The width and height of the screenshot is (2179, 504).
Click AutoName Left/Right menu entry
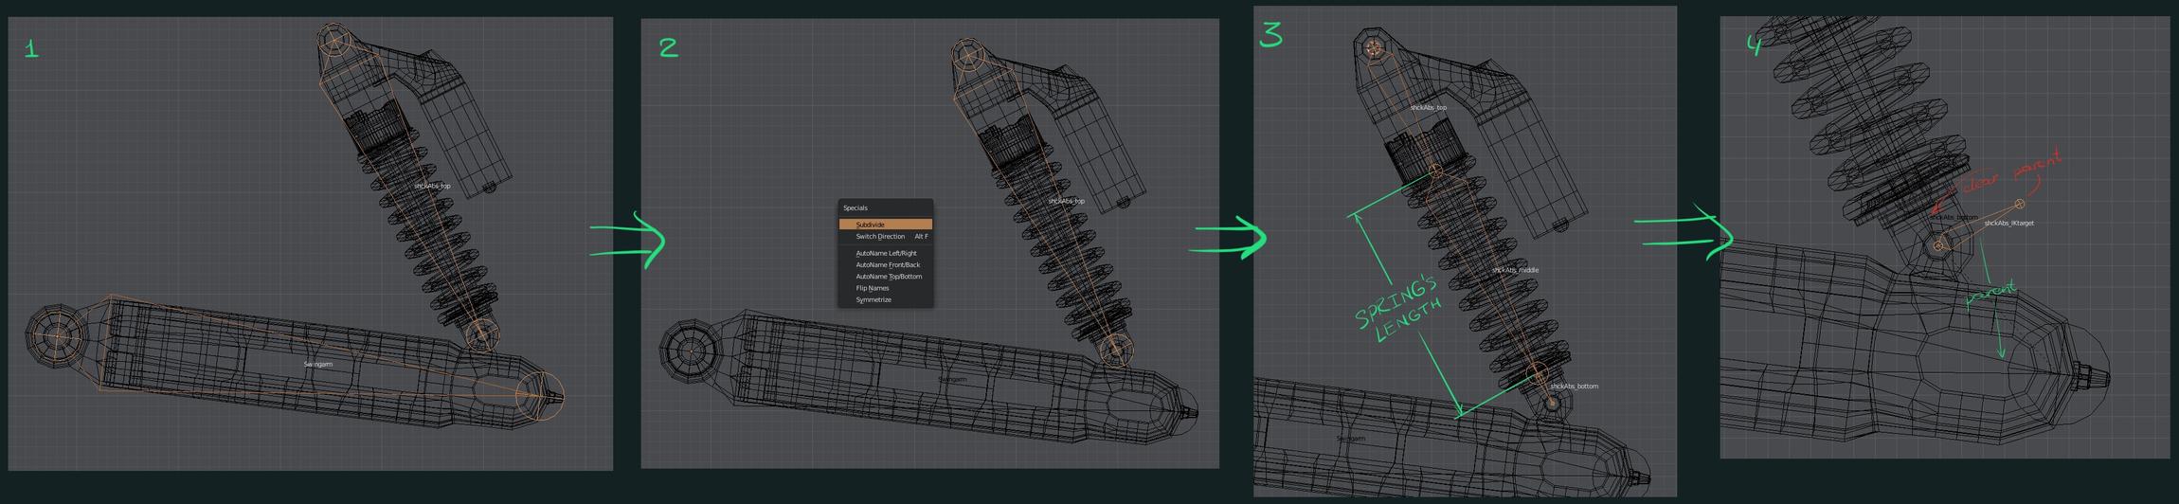885,253
